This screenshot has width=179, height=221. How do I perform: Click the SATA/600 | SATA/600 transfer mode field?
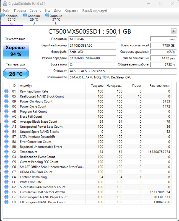coord(92,58)
